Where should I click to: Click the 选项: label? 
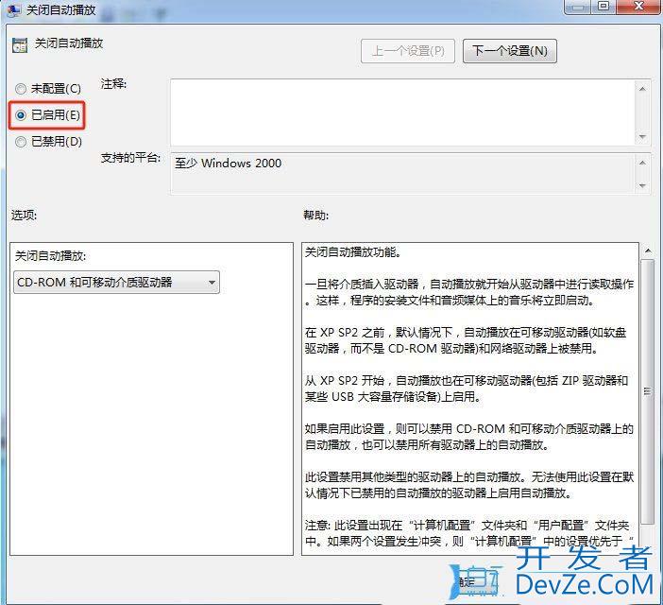[24, 216]
